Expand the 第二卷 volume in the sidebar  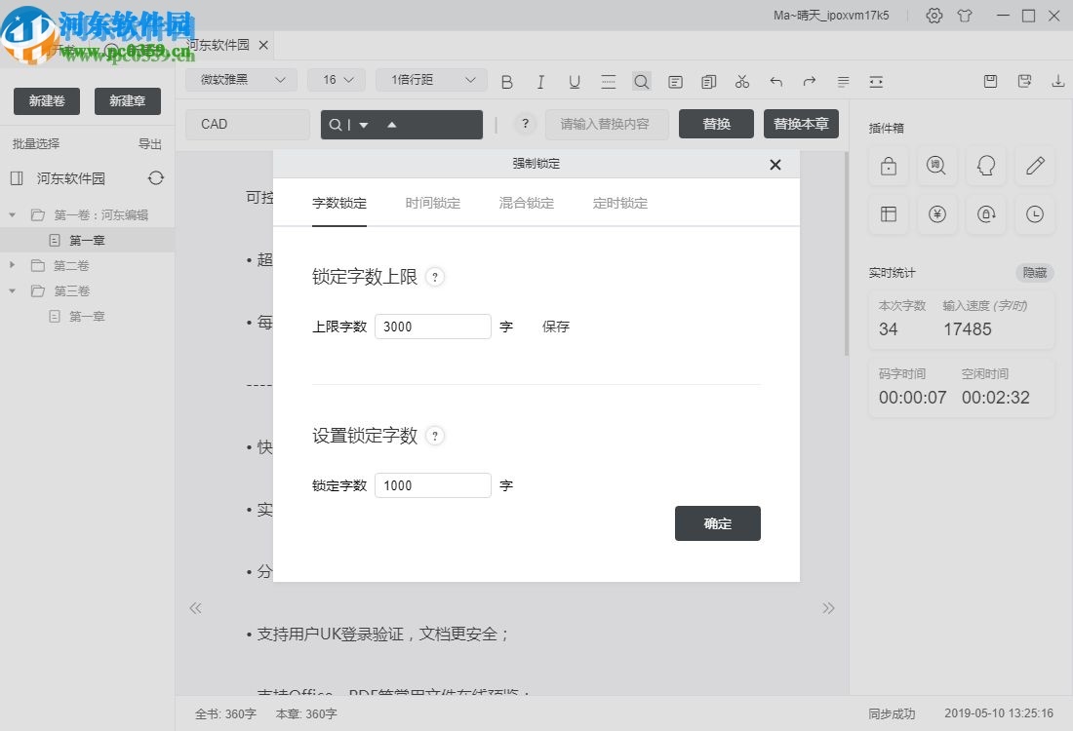12,265
